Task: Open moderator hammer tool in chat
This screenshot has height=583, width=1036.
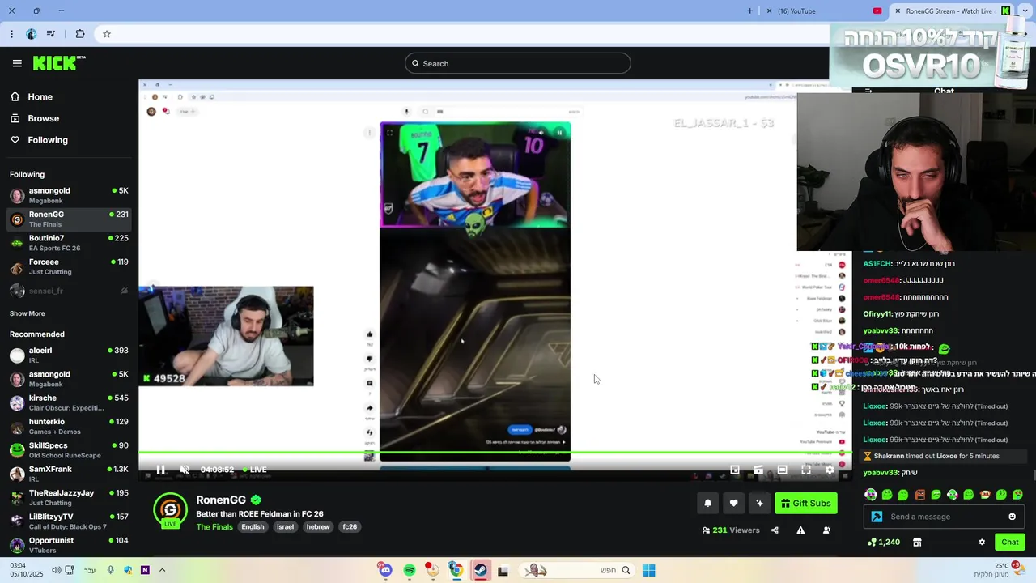Action: [x=877, y=517]
